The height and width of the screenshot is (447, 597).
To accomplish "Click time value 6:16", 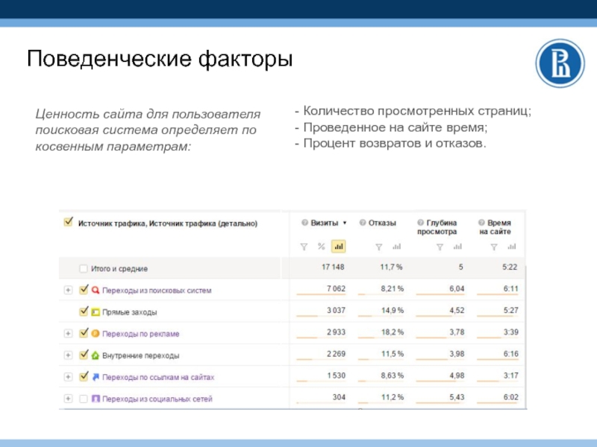I will pyautogui.click(x=510, y=354).
